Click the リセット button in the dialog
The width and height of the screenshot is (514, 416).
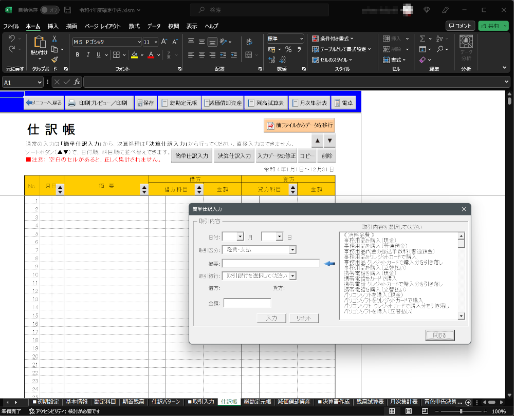click(x=304, y=318)
